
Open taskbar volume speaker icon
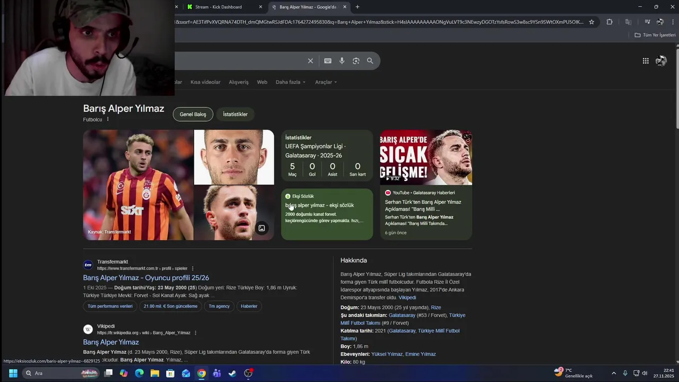(645, 374)
